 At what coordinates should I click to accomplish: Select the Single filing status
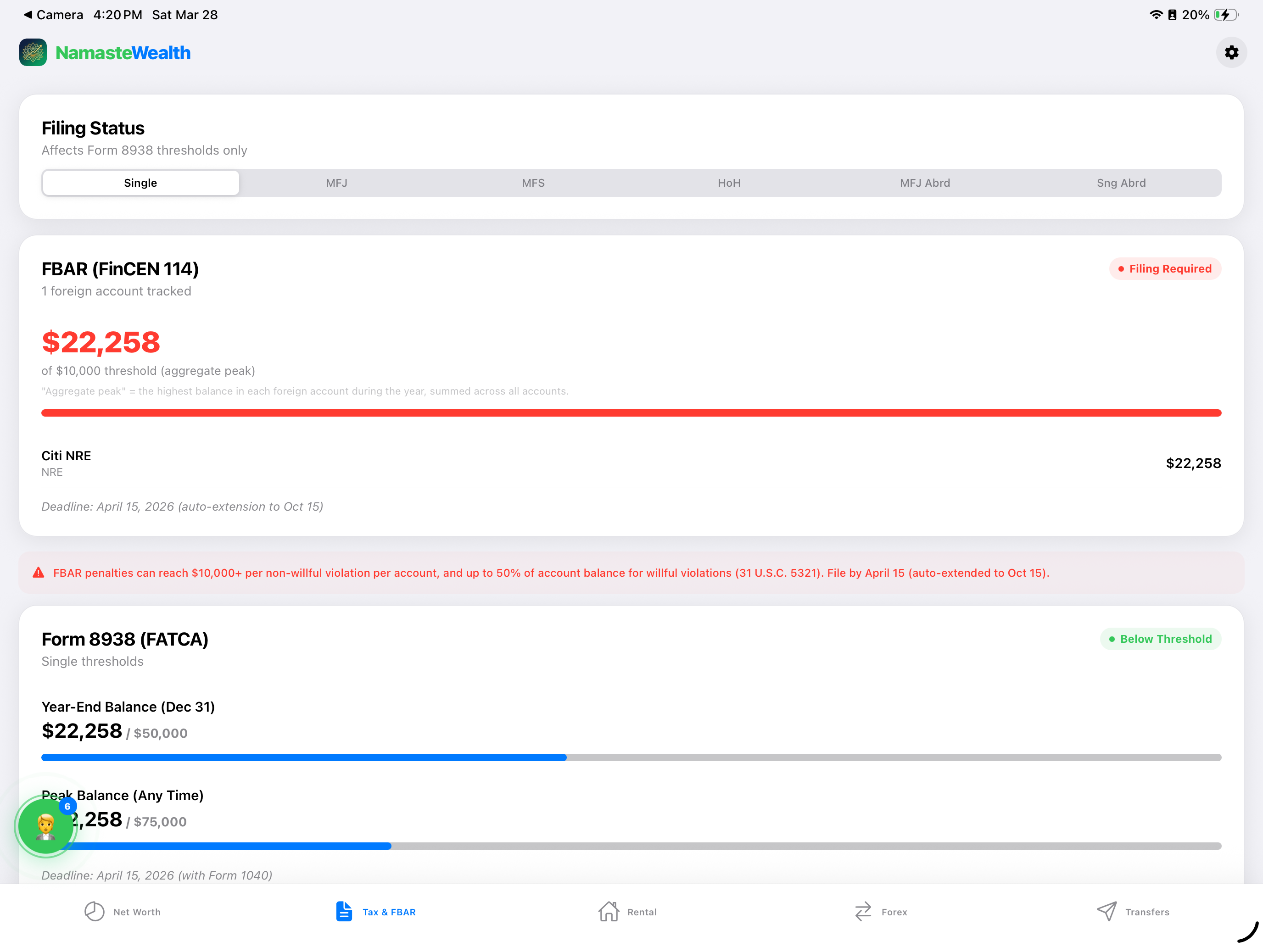pyautogui.click(x=140, y=183)
